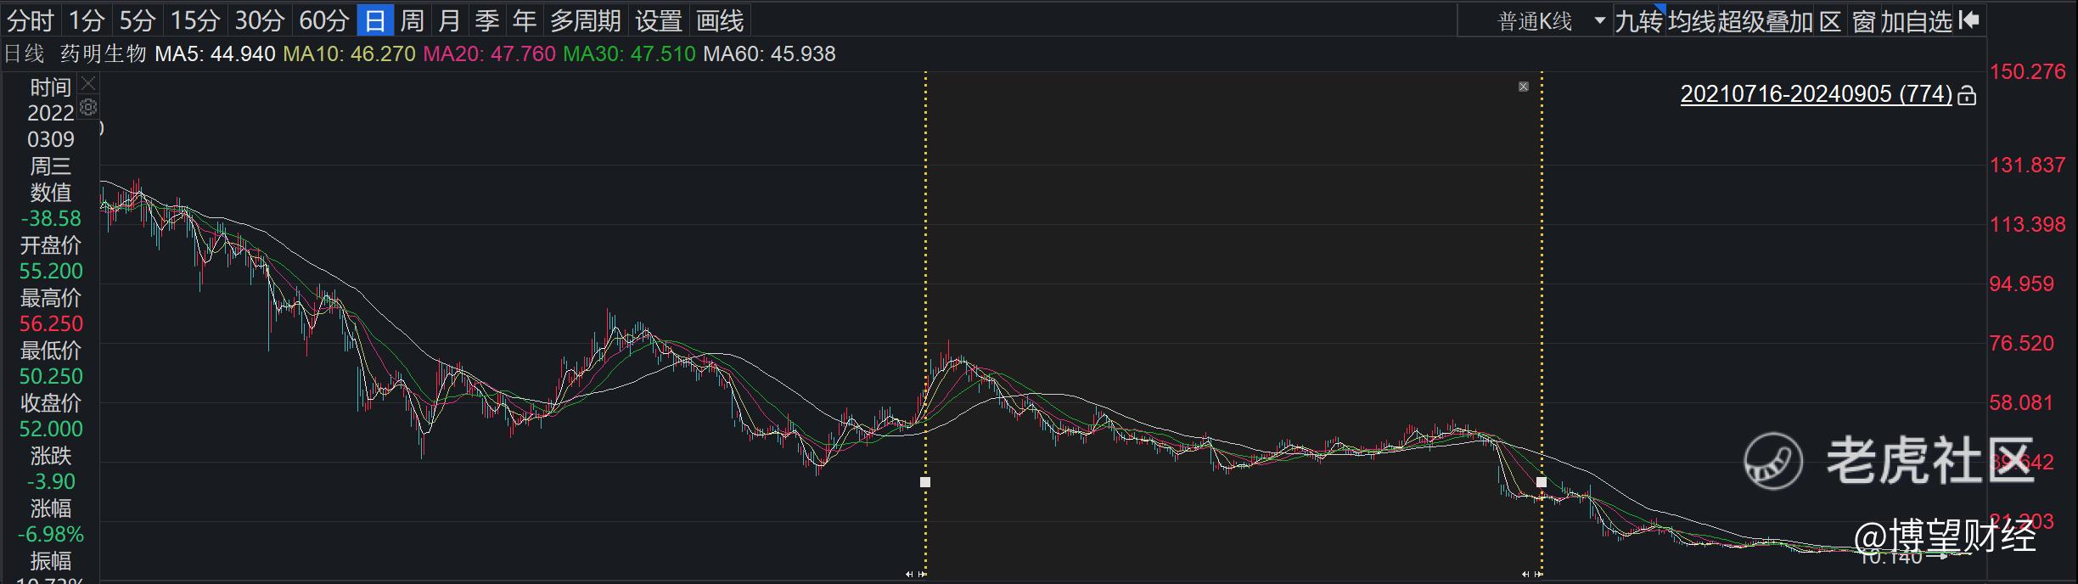Click the 超级叠加 overlay button
Image resolution: width=2078 pixels, height=584 pixels.
pos(1766,21)
